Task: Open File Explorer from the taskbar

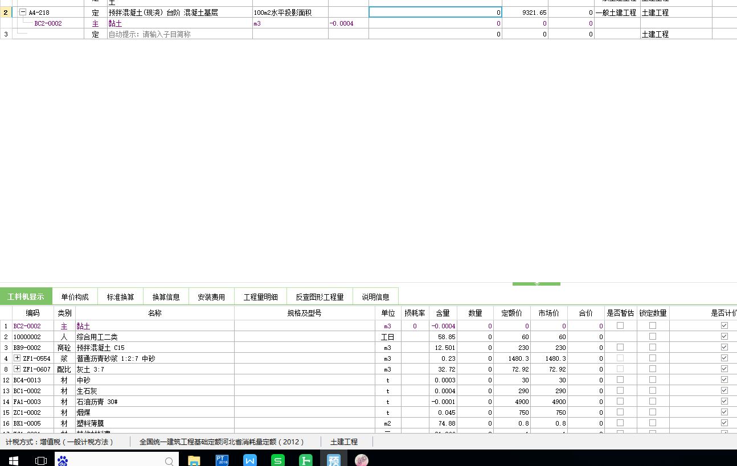Action: coord(194,460)
